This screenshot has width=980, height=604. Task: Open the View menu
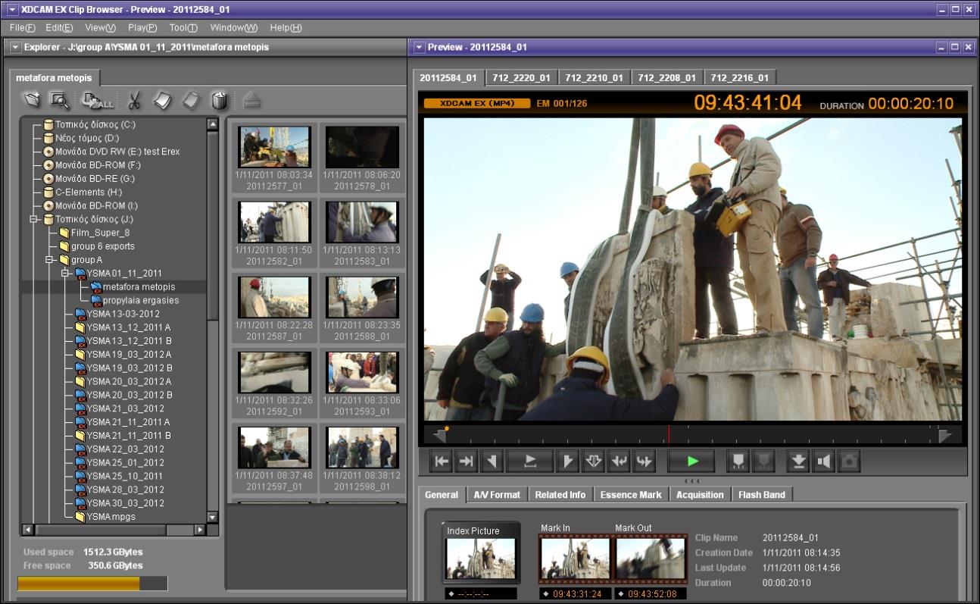[100, 27]
